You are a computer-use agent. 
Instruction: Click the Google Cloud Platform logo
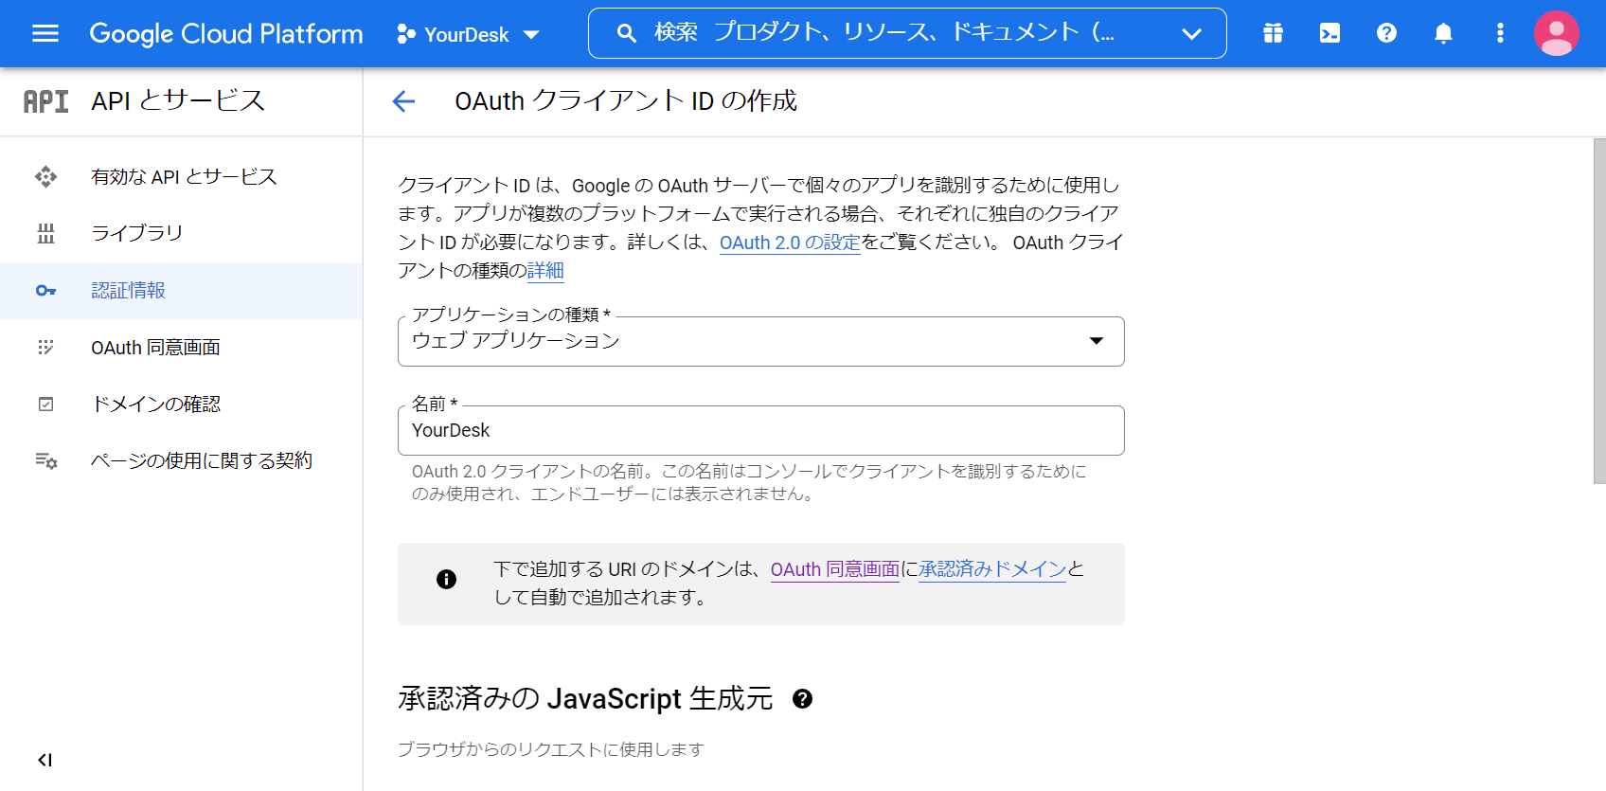pyautogui.click(x=226, y=34)
